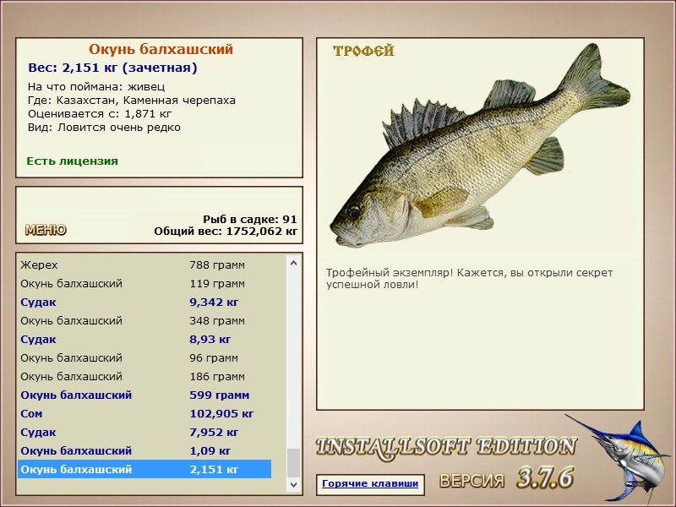Viewport: 676px width, 507px height.
Task: Select Окунь балхашский 119 грамм row
Action: (144, 284)
